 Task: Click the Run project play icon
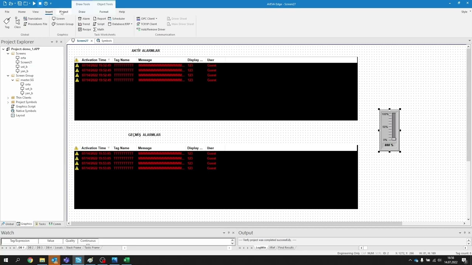click(34, 3)
